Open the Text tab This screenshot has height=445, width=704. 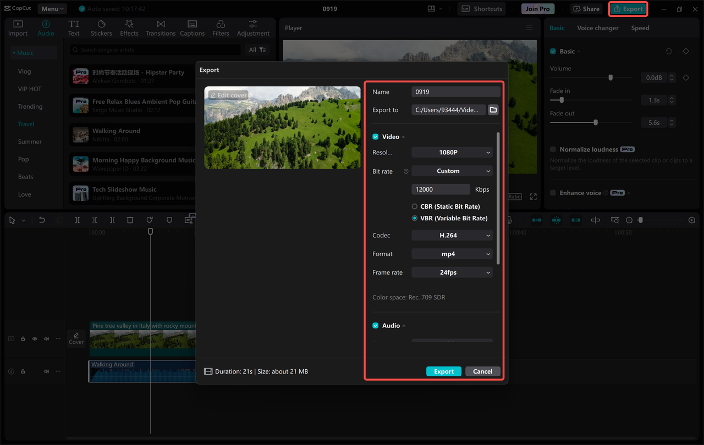pyautogui.click(x=74, y=28)
